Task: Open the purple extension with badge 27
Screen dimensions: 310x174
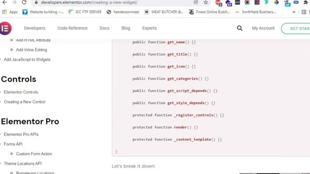Action: tap(228, 3)
